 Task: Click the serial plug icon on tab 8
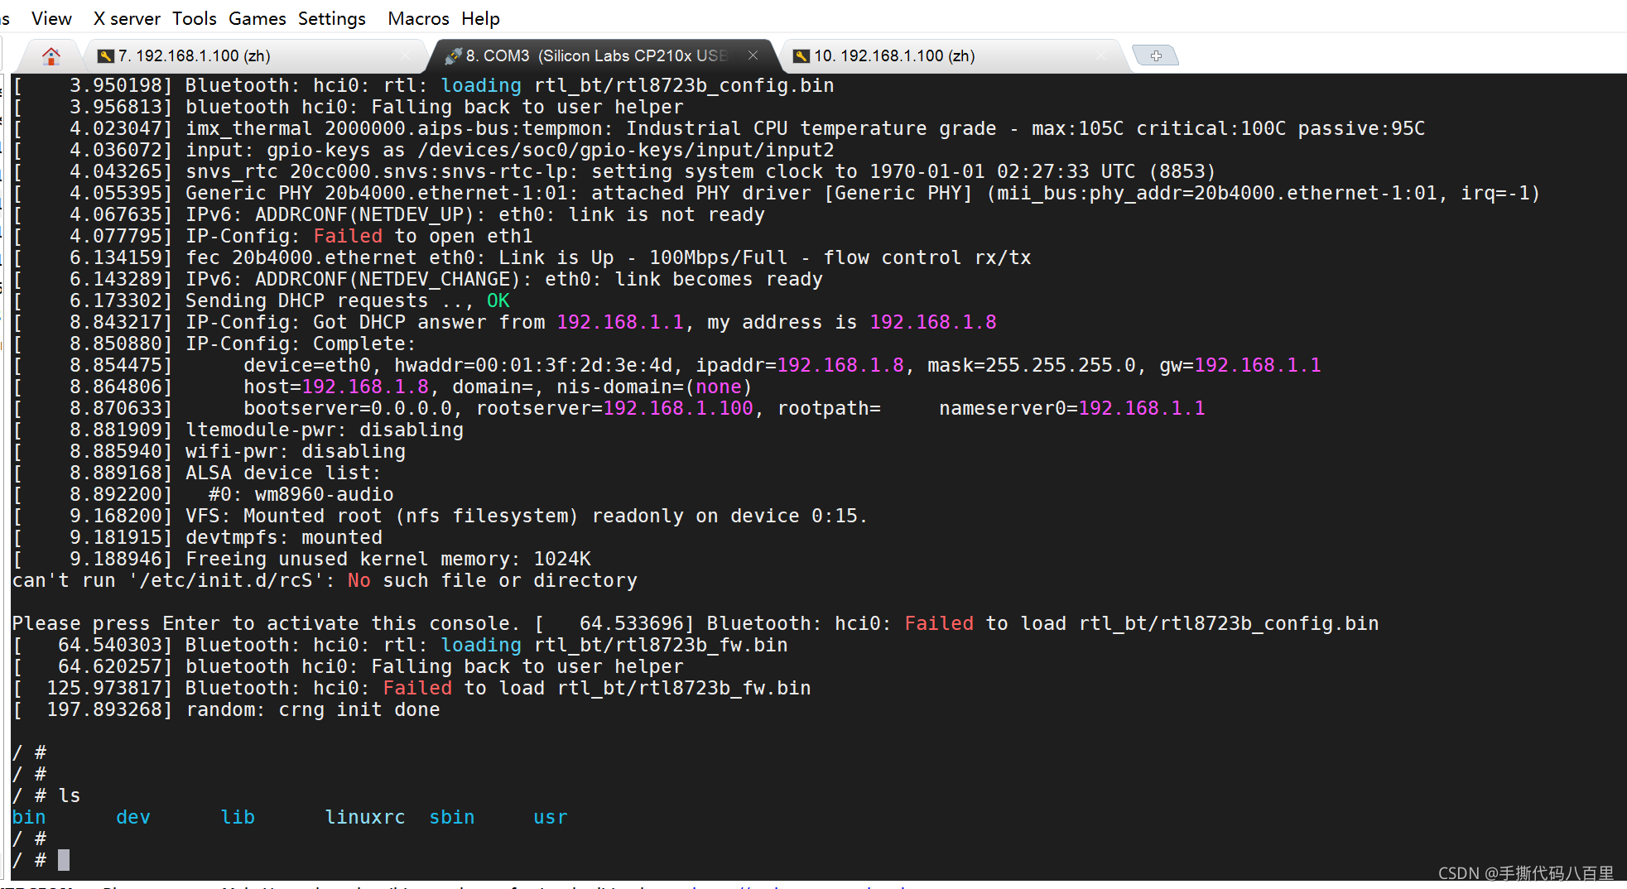click(453, 55)
